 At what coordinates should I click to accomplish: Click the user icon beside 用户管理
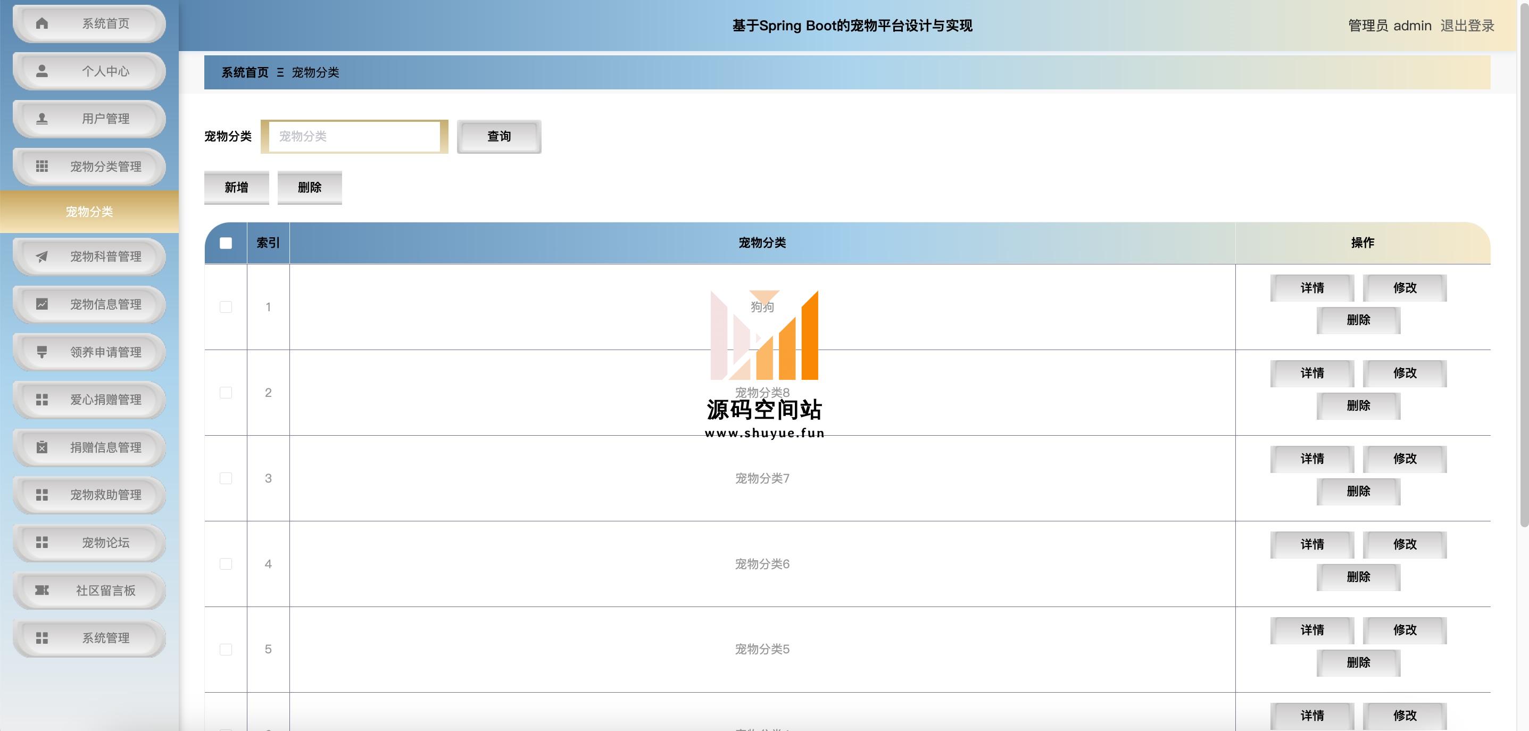[x=41, y=119]
